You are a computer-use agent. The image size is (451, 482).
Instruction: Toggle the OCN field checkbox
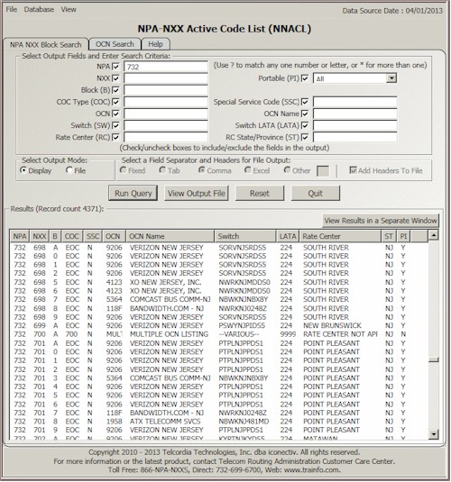[115, 114]
